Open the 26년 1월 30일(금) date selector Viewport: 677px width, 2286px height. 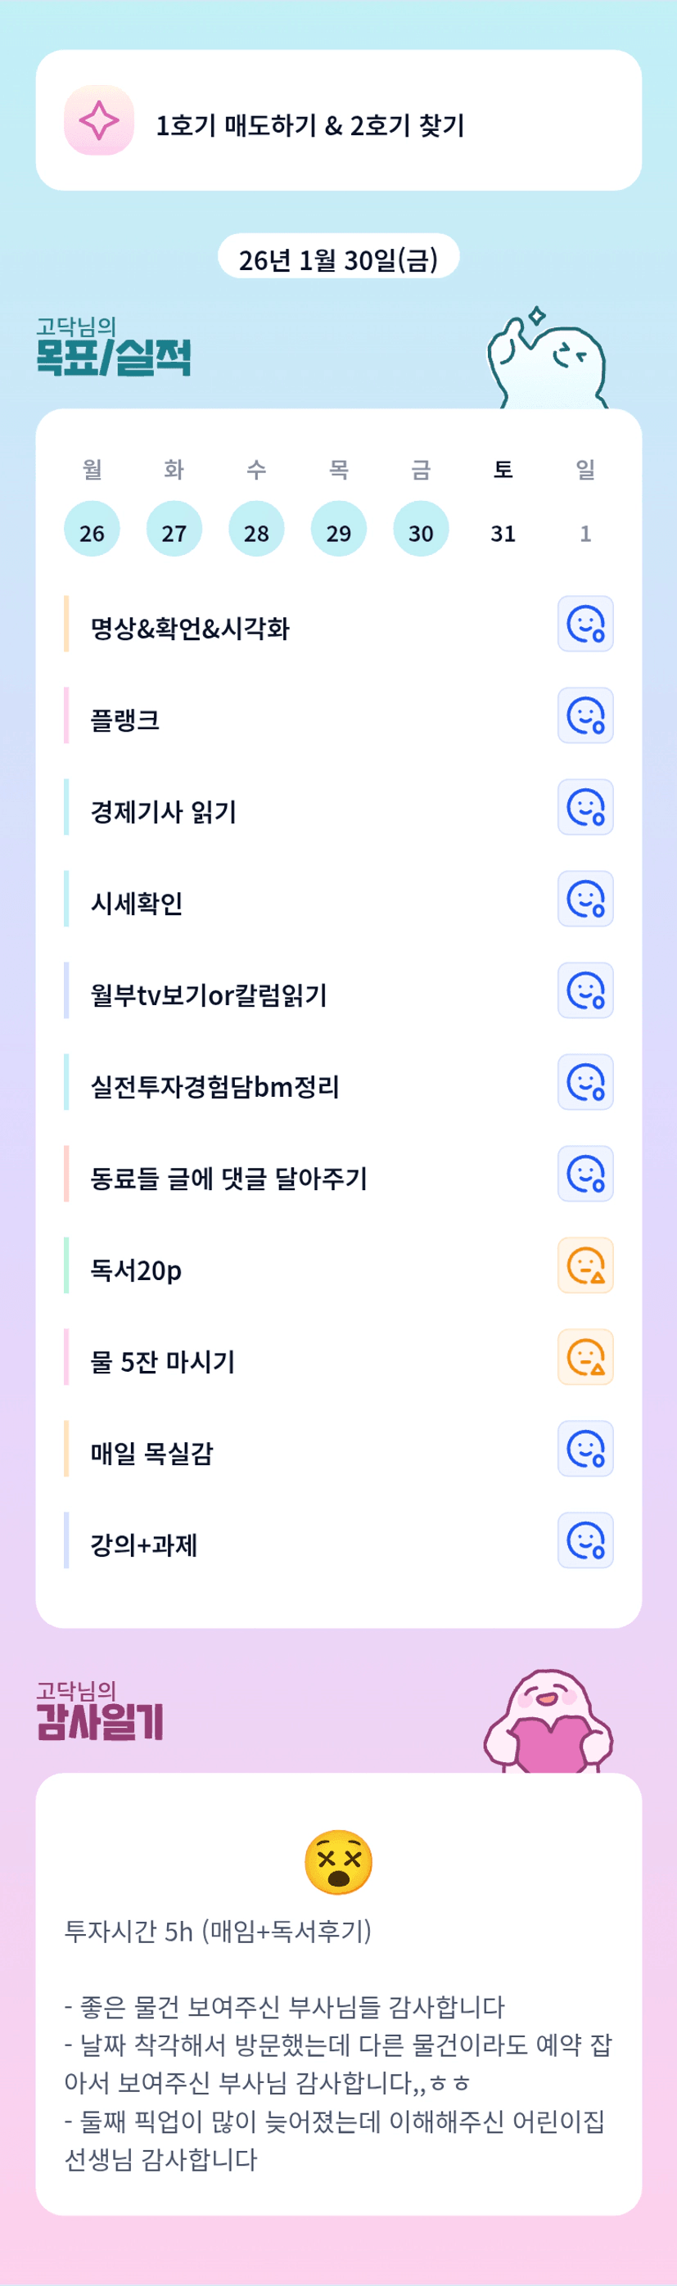(338, 259)
